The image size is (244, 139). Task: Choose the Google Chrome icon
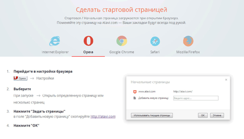122,41
